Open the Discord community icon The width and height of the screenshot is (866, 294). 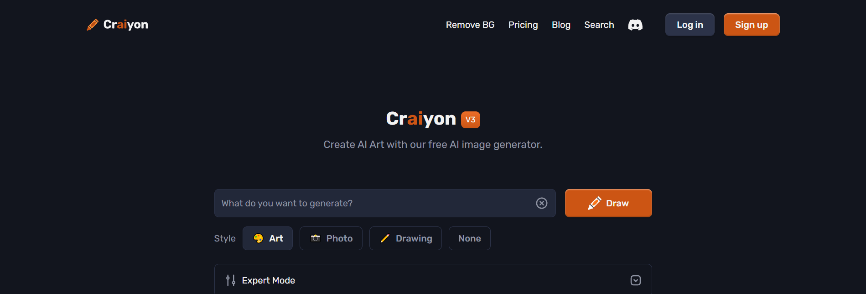635,25
